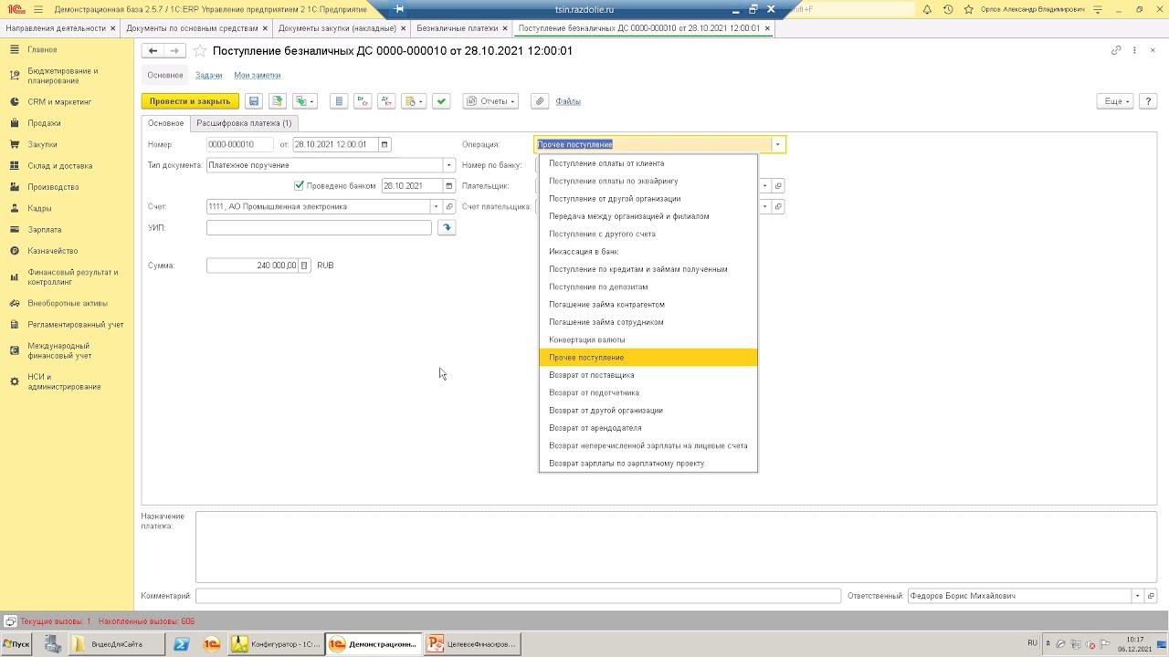This screenshot has width=1169, height=657.
Task: Choose Возврат от арендодателя option
Action: pos(648,428)
